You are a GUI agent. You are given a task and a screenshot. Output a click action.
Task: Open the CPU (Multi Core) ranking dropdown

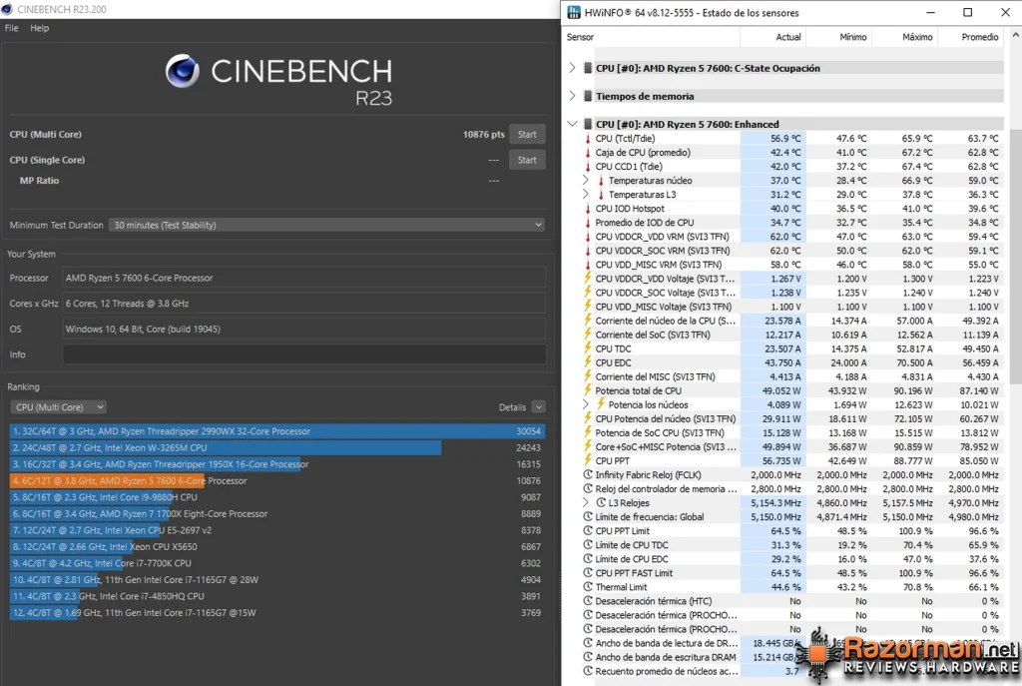click(58, 406)
